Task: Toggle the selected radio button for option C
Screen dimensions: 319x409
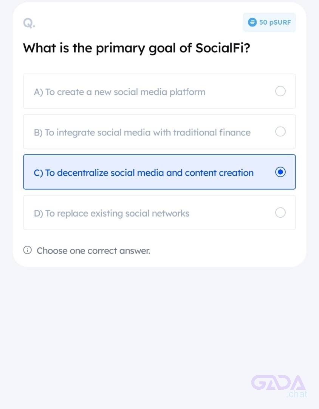Action: [x=280, y=172]
